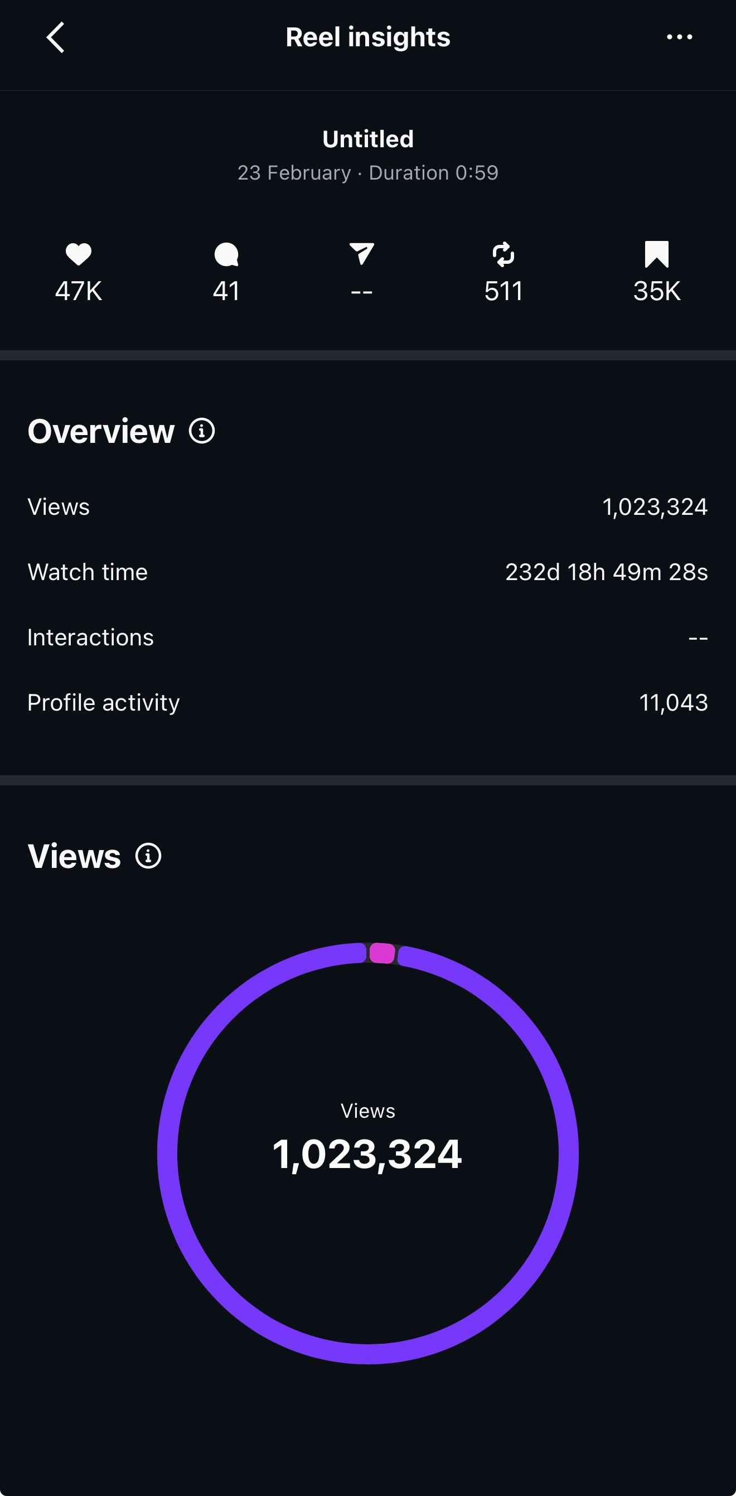This screenshot has height=1496, width=736.
Task: Tap the 35K saves count
Action: click(656, 291)
